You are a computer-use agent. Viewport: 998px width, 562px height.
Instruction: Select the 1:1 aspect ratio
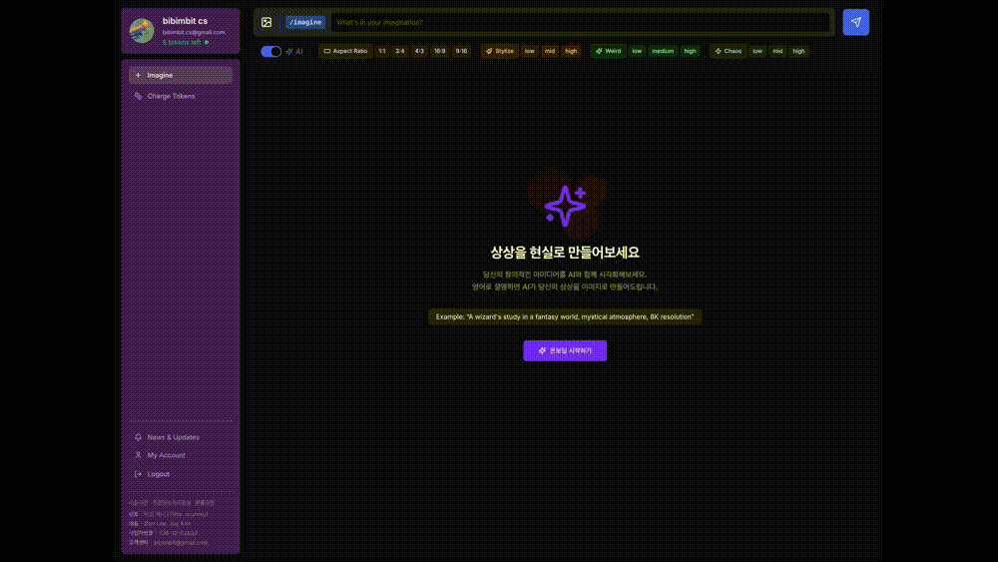click(382, 51)
